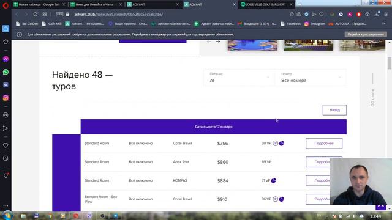Open Bookmarks heart in Opera sidebar
The image size is (392, 220).
point(6,145)
